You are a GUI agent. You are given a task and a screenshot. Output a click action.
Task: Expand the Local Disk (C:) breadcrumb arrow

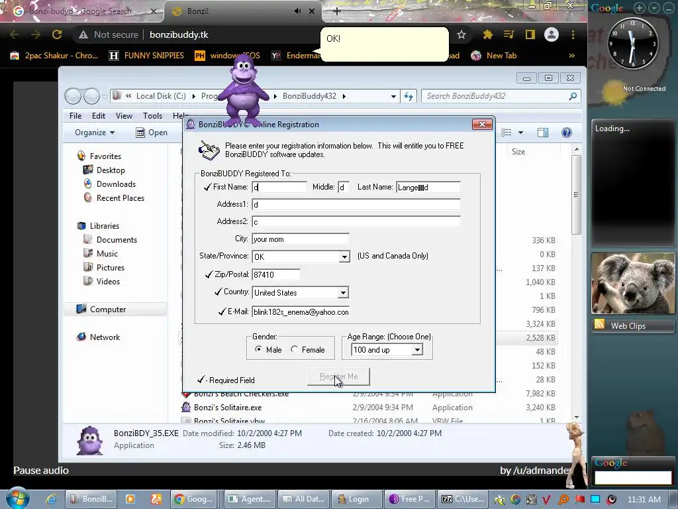[x=193, y=96]
